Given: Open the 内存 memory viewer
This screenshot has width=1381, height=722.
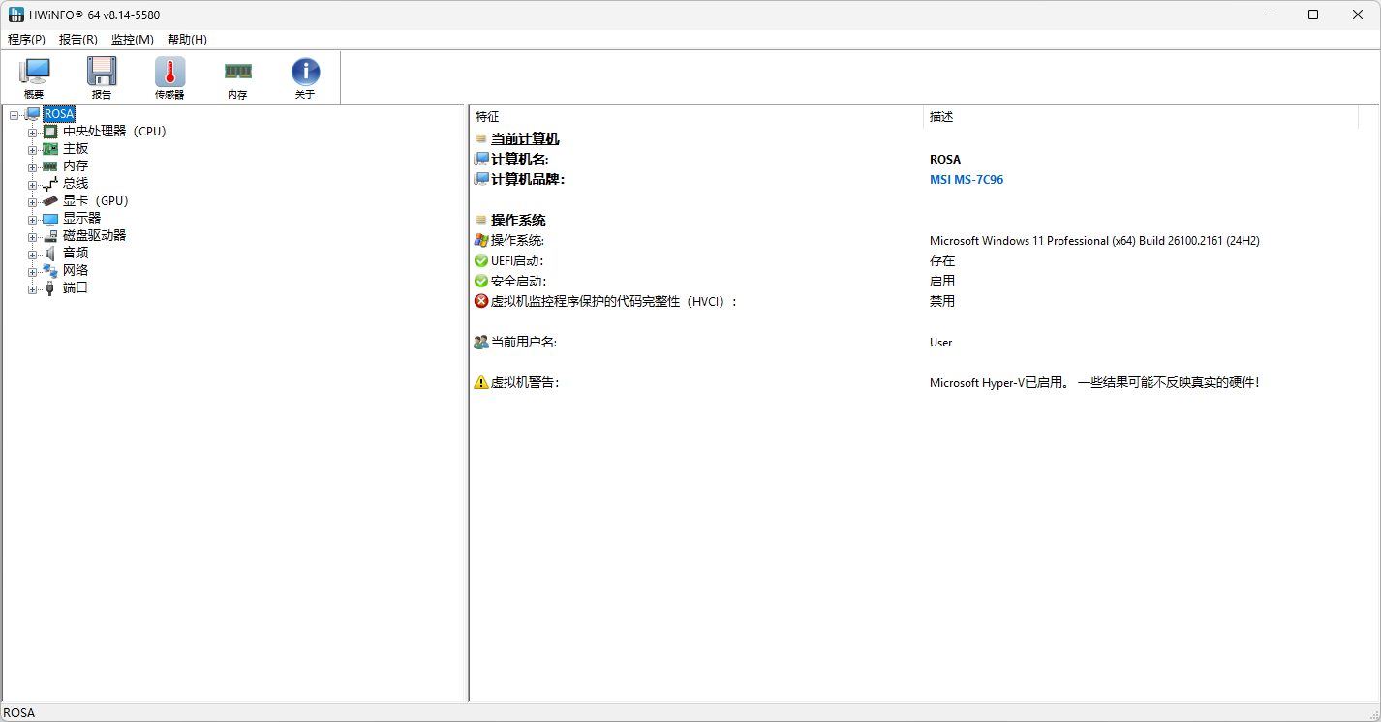Looking at the screenshot, I should tap(237, 76).
